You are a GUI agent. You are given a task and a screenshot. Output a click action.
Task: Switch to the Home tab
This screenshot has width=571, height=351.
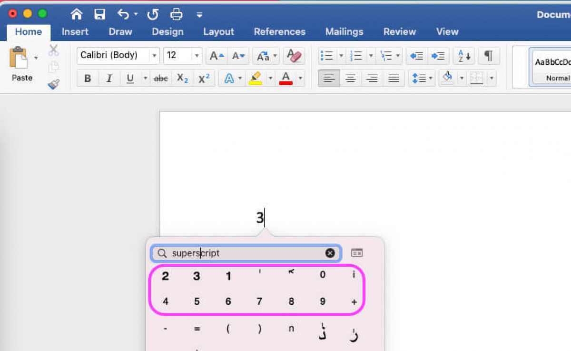point(28,32)
